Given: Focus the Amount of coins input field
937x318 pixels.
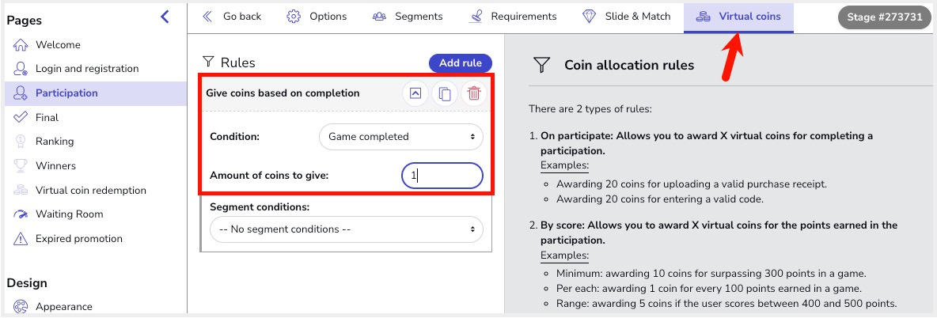Looking at the screenshot, I should point(442,176).
